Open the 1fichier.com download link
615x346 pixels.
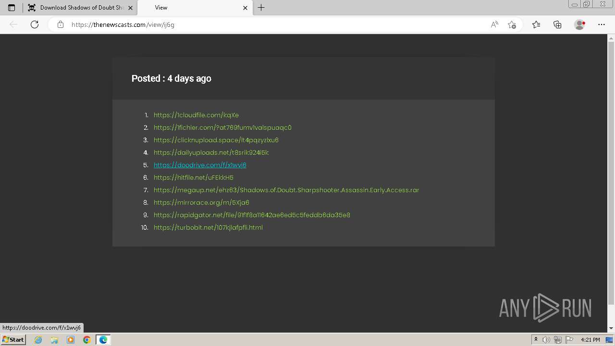[x=222, y=127]
